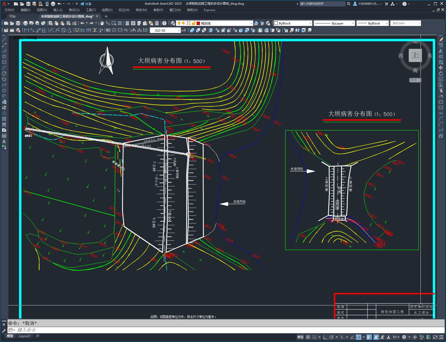Expand the ByLayer linetype dropdown
This screenshot has width=446, height=342.
coord(353,23)
